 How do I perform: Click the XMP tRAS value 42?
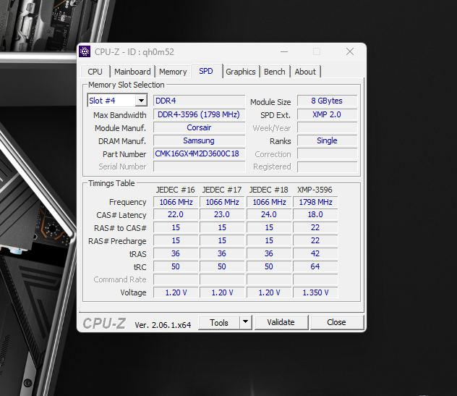point(315,253)
